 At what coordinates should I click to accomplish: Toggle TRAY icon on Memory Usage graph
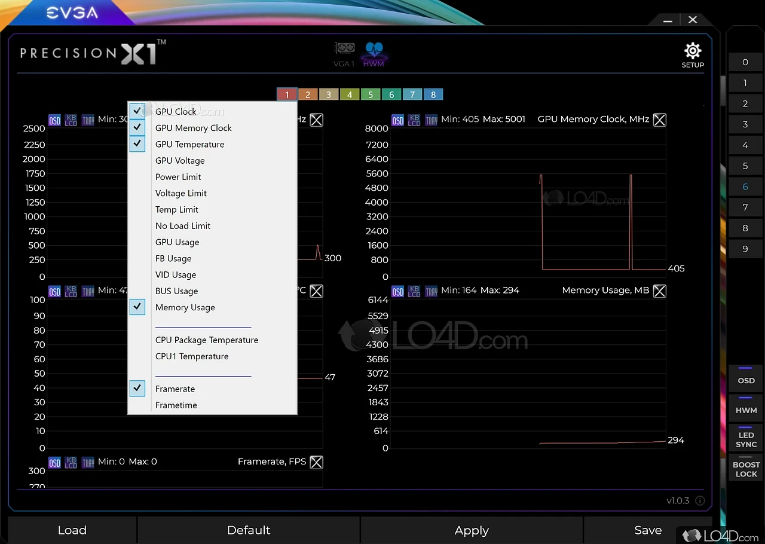[431, 291]
